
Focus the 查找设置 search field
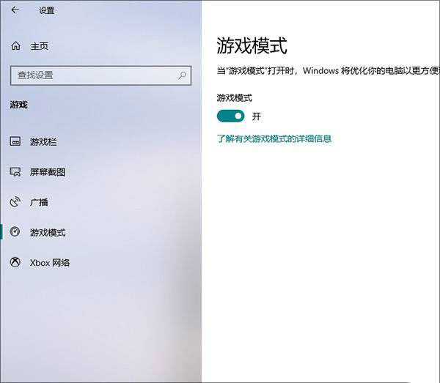92,75
